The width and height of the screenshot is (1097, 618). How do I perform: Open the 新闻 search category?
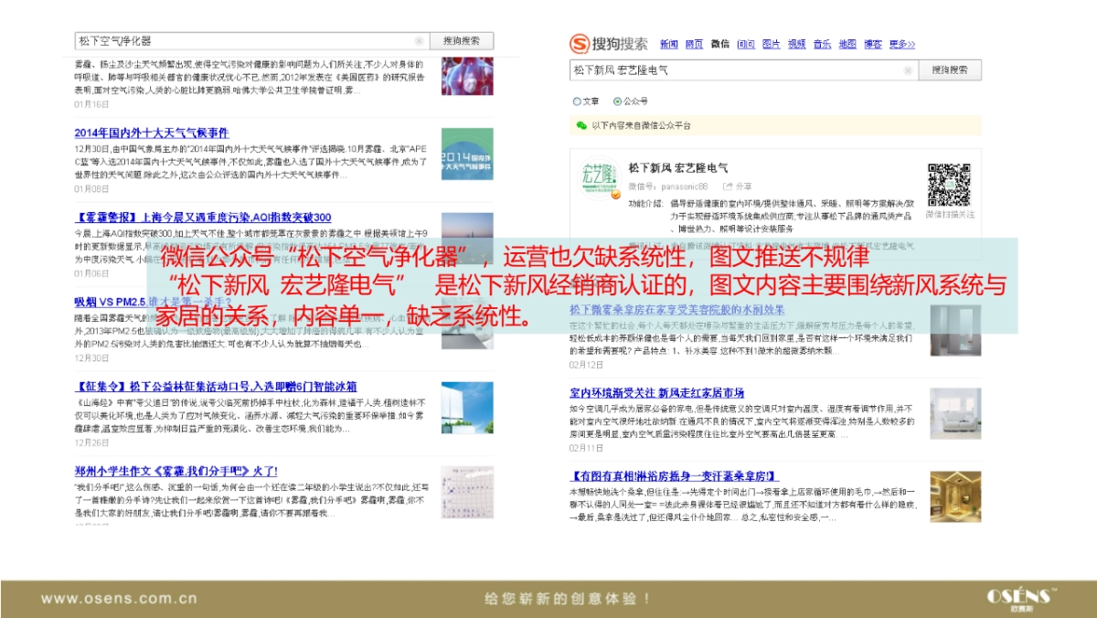point(668,44)
